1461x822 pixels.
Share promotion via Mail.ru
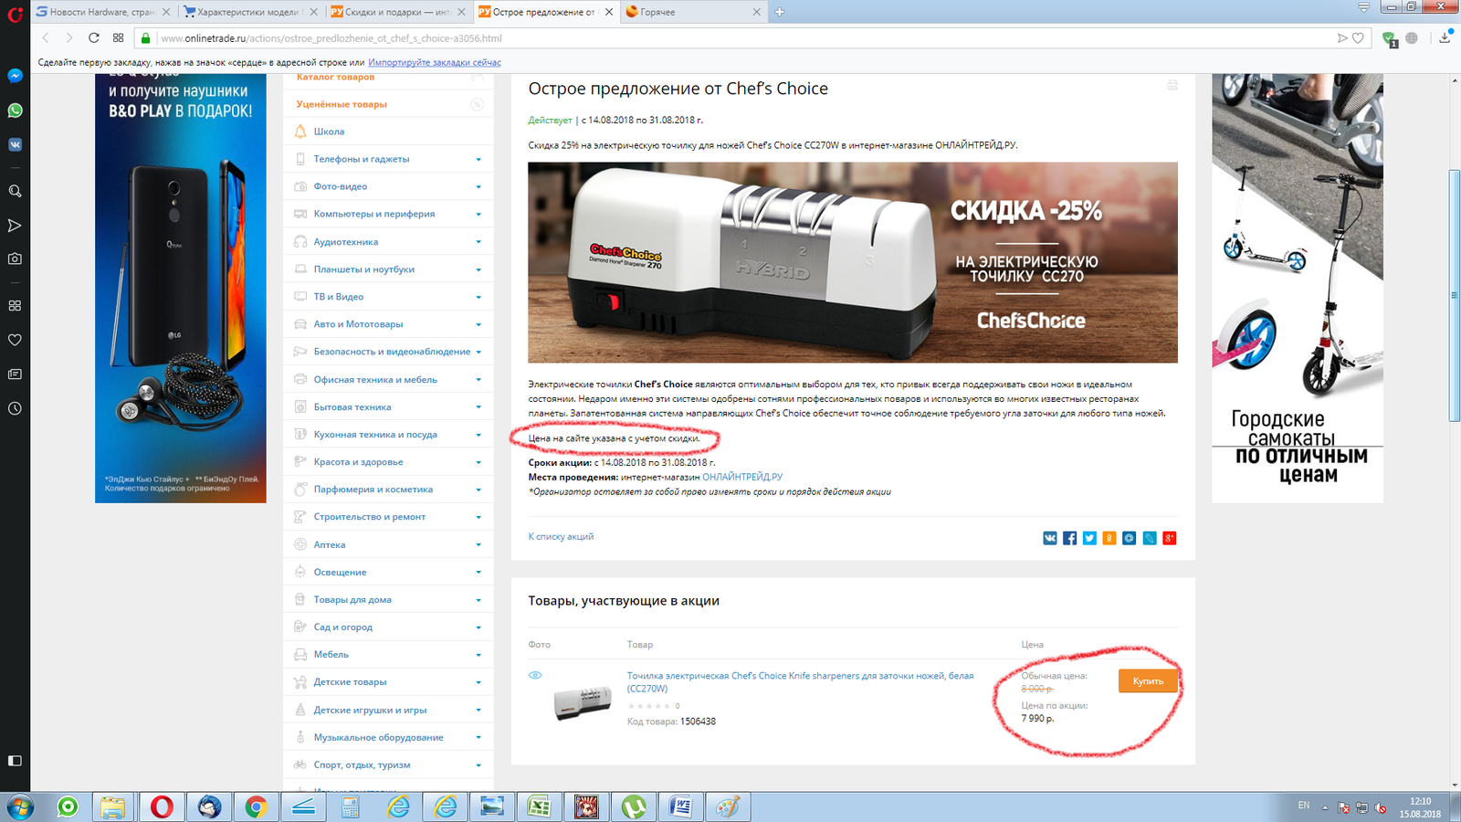pyautogui.click(x=1130, y=538)
